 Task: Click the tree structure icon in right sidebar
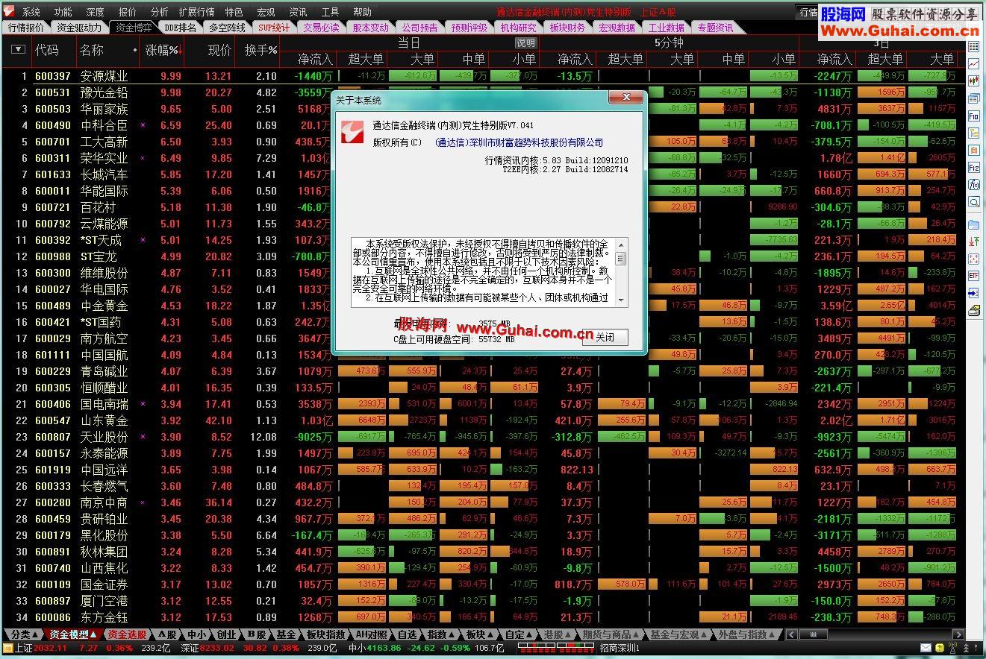(x=973, y=133)
